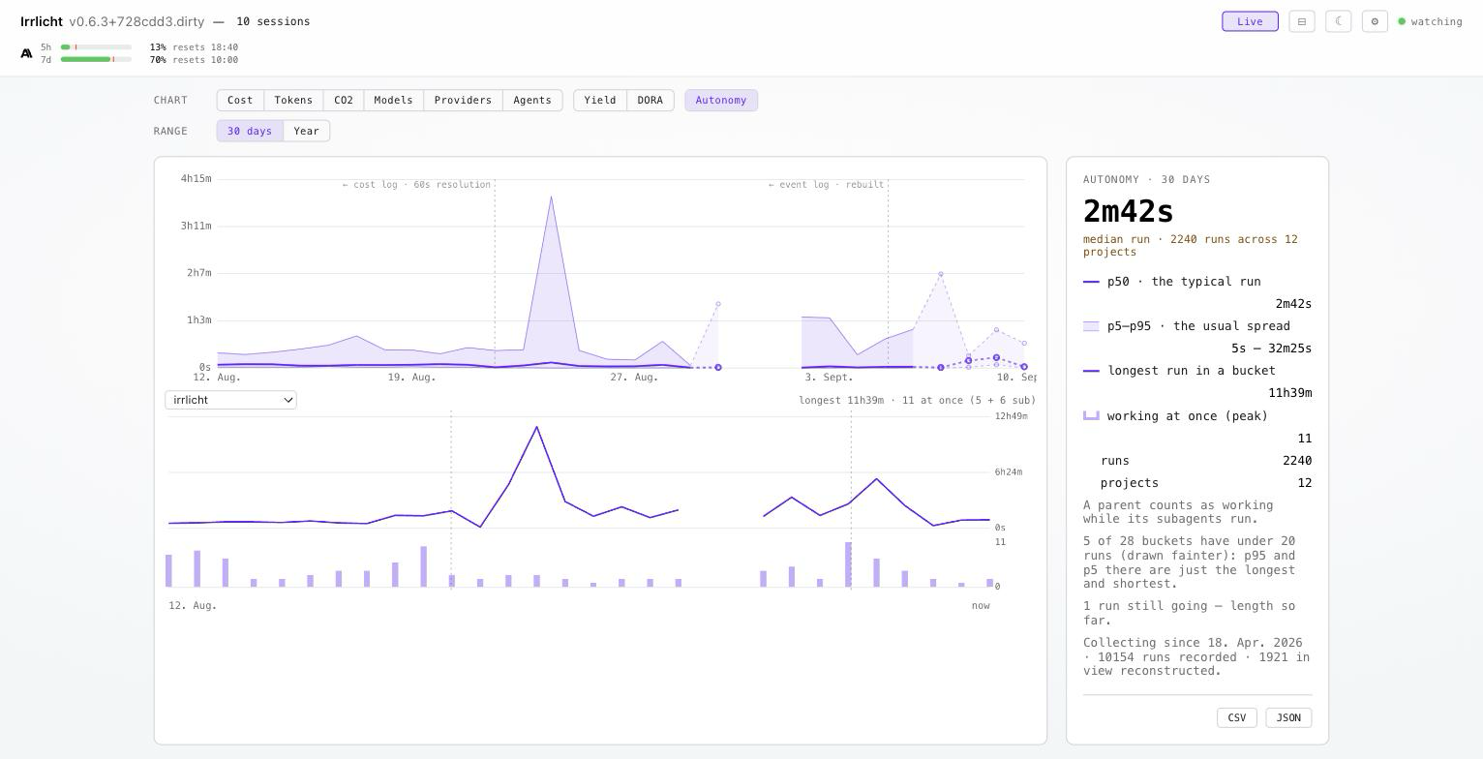The height and width of the screenshot is (759, 1483).
Task: Toggle dark mode with the moon icon
Action: (1338, 21)
